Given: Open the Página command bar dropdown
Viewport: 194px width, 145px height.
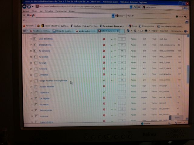Looking at the screenshot, I should (x=155, y=31).
